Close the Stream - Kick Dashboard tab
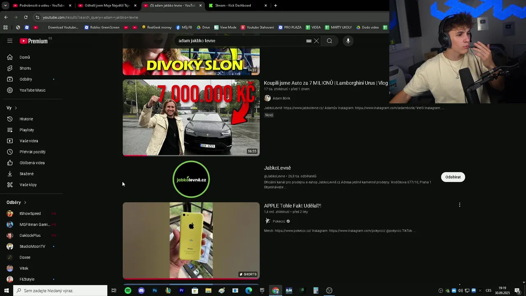The image size is (526, 296). tap(265, 5)
